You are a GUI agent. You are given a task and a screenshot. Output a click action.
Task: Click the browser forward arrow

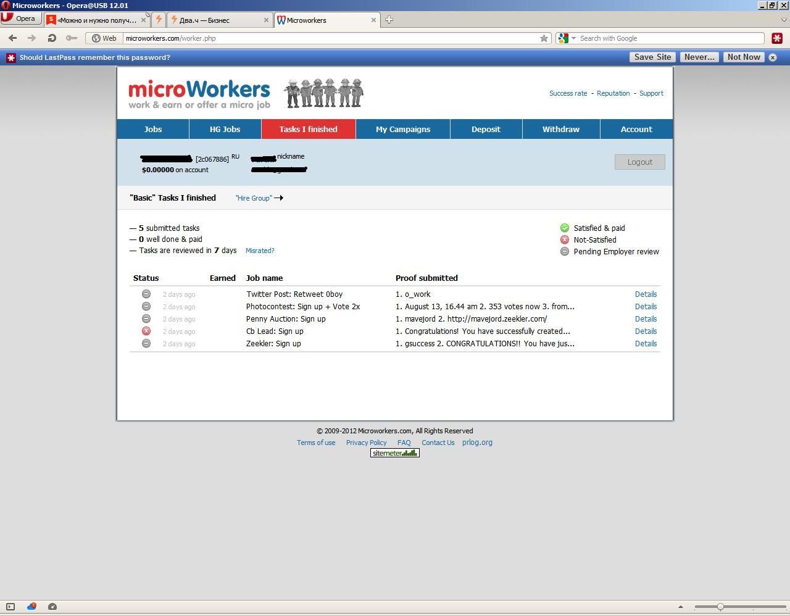(x=31, y=38)
